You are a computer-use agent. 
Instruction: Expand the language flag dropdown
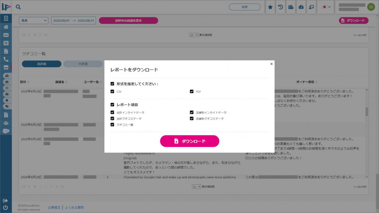click(x=327, y=7)
